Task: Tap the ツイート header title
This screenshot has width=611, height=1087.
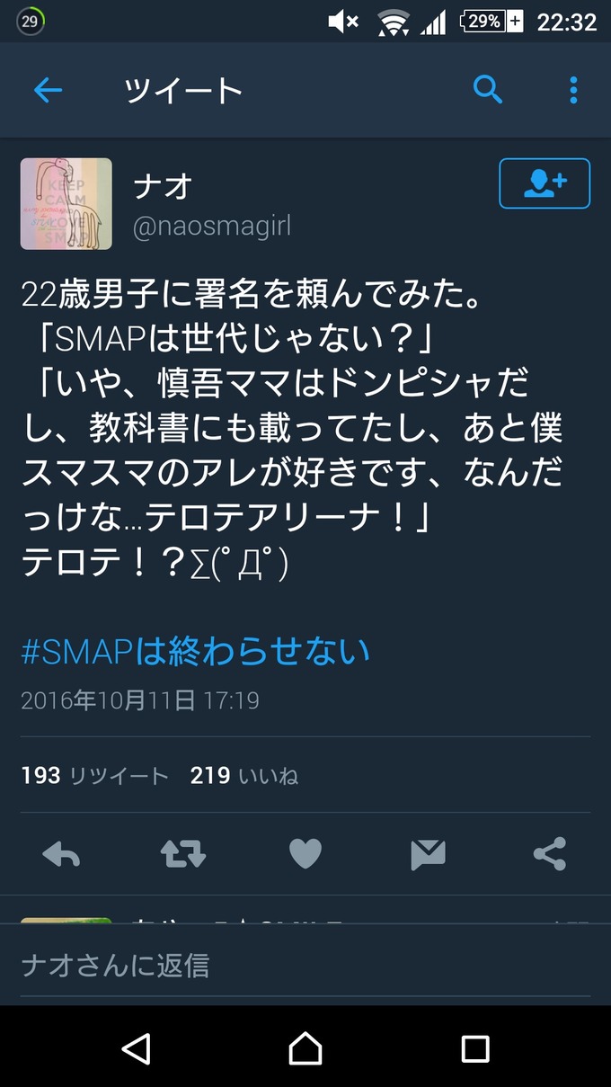Action: pos(183,90)
